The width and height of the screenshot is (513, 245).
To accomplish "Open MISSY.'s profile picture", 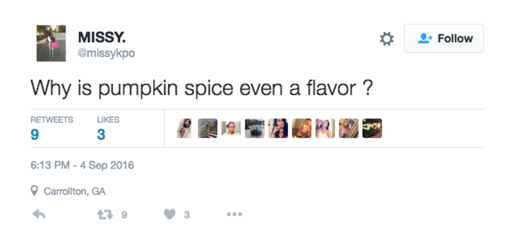I will pyautogui.click(x=51, y=43).
